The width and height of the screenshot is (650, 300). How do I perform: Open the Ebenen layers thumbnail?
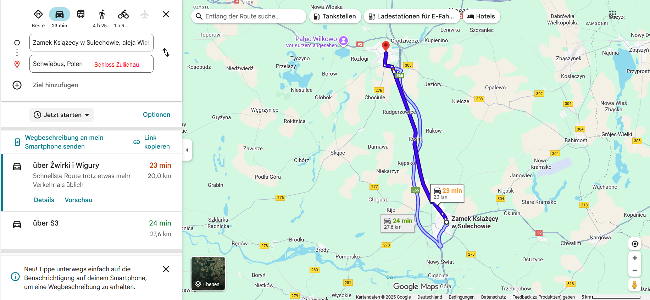tap(208, 274)
